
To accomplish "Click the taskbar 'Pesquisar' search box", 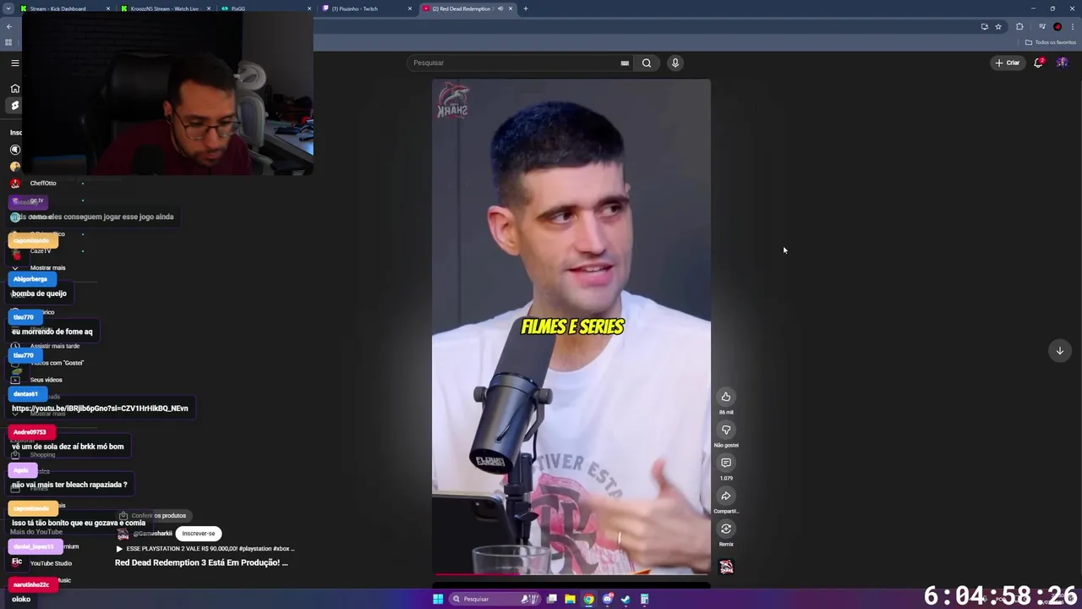I will point(495,599).
